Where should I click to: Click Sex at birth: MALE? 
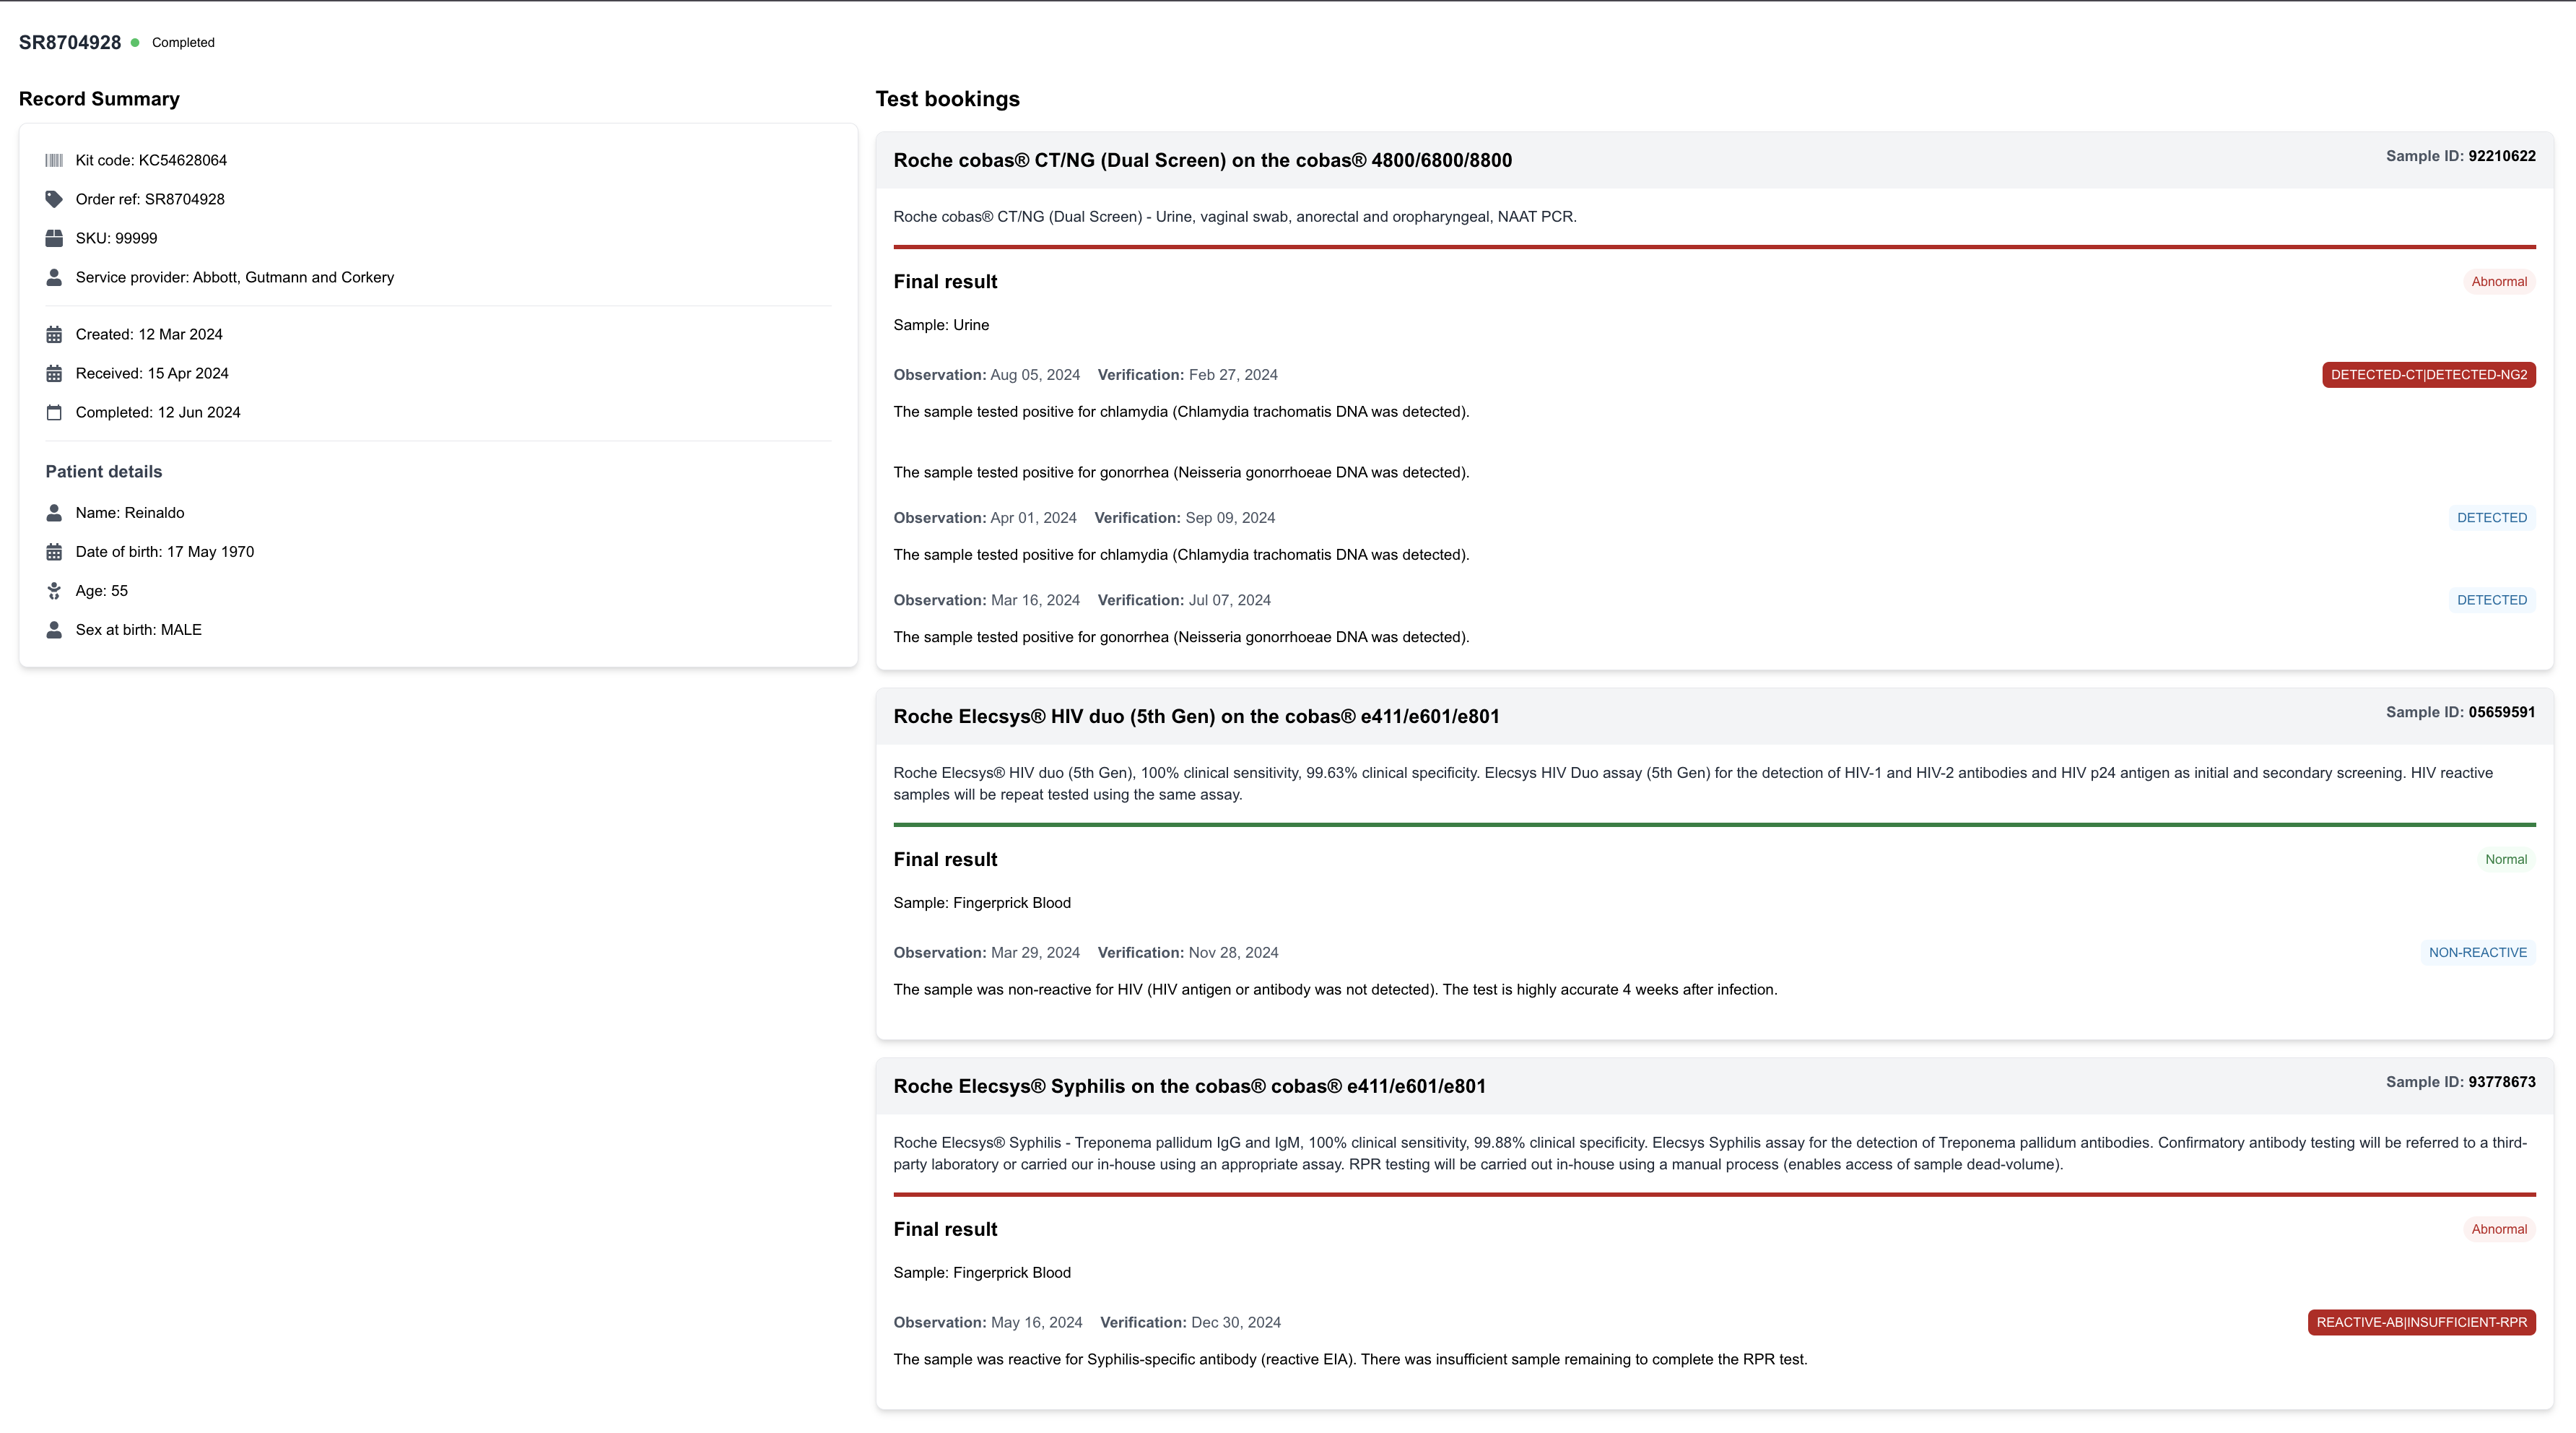[x=139, y=629]
